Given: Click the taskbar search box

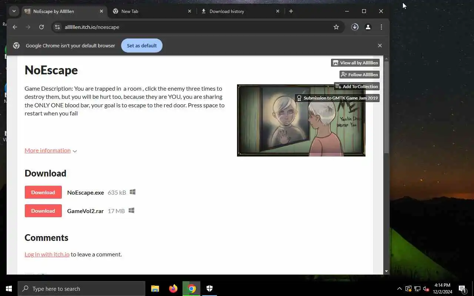Looking at the screenshot, I should click(81, 289).
